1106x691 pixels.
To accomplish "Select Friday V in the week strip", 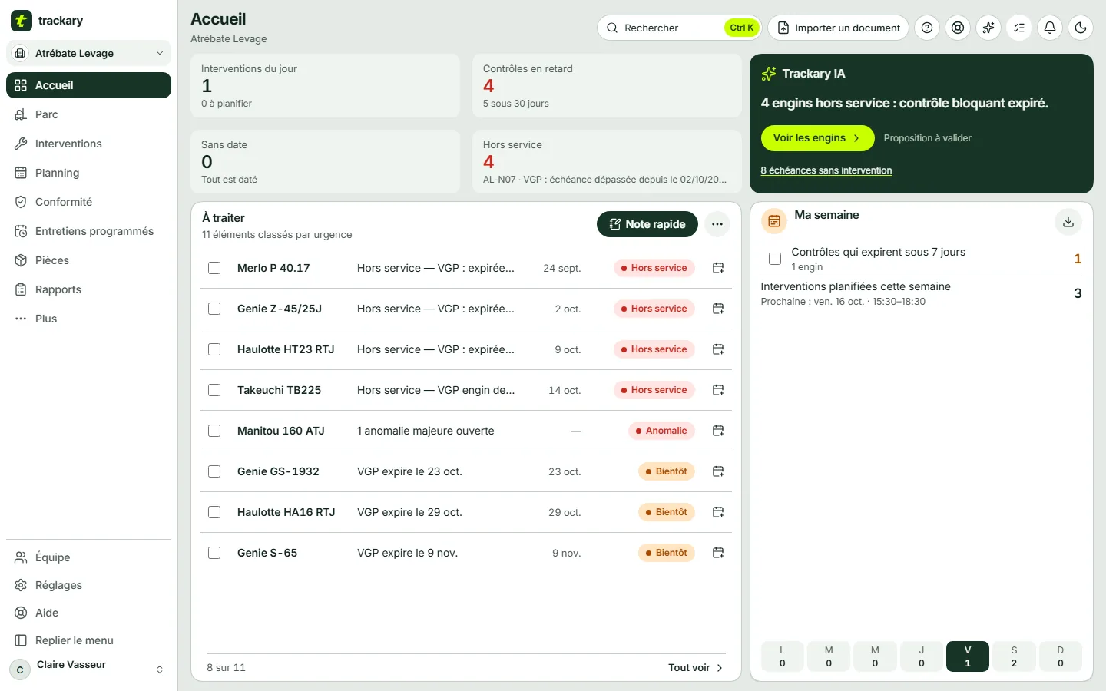I will [x=968, y=656].
